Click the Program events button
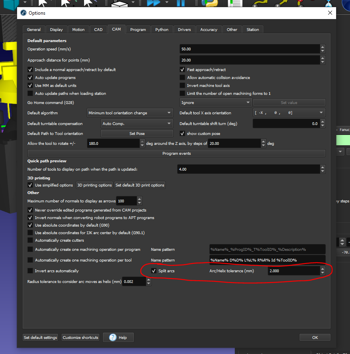 coord(176,153)
